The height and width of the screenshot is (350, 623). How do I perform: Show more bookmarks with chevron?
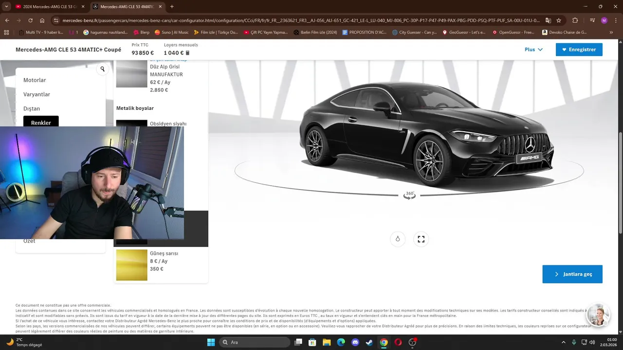coord(611,32)
